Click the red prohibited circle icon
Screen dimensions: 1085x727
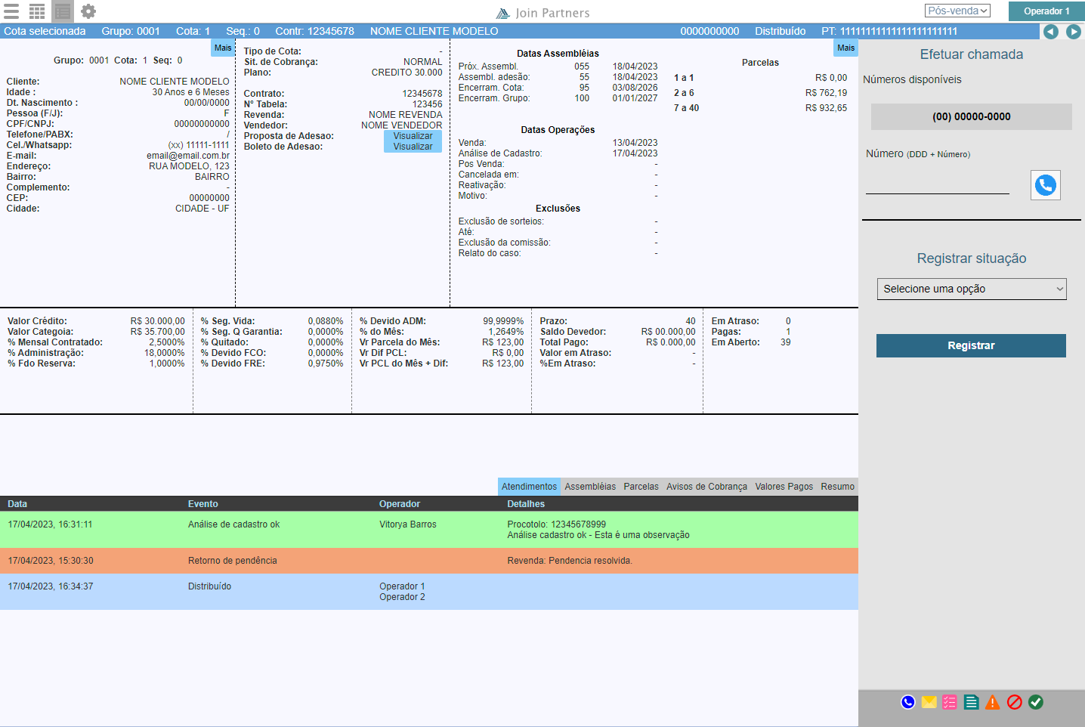point(1014,702)
